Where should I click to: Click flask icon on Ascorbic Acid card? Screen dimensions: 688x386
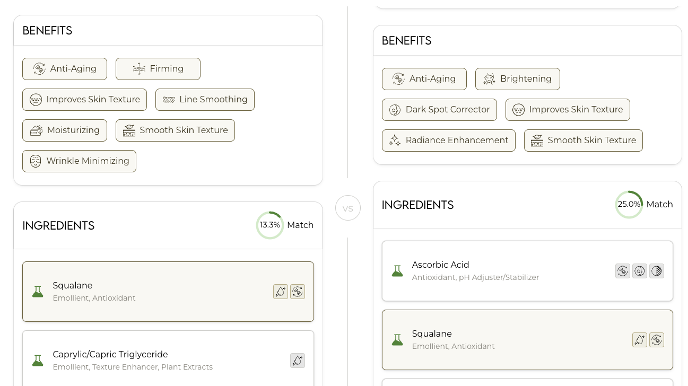click(x=397, y=271)
